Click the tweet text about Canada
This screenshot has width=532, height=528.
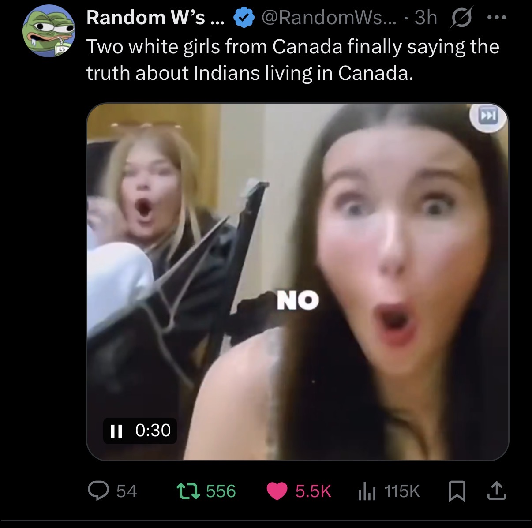point(293,60)
